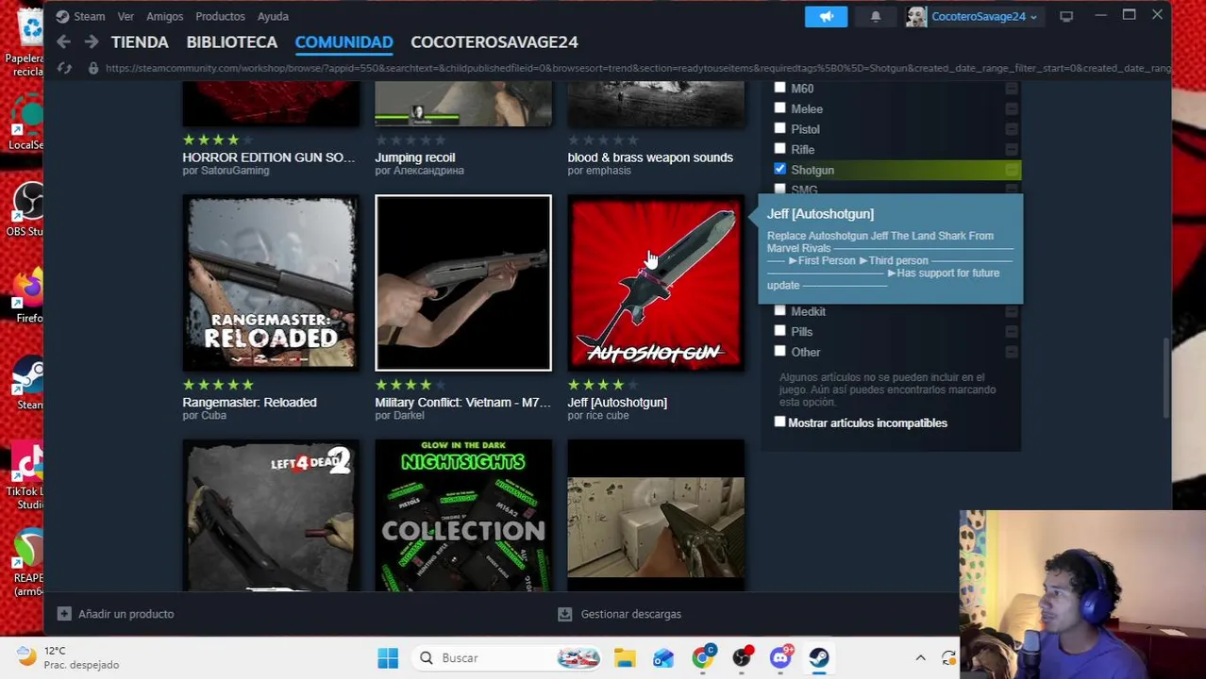1206x679 pixels.
Task: Open the Ver menu
Action: pyautogui.click(x=126, y=16)
